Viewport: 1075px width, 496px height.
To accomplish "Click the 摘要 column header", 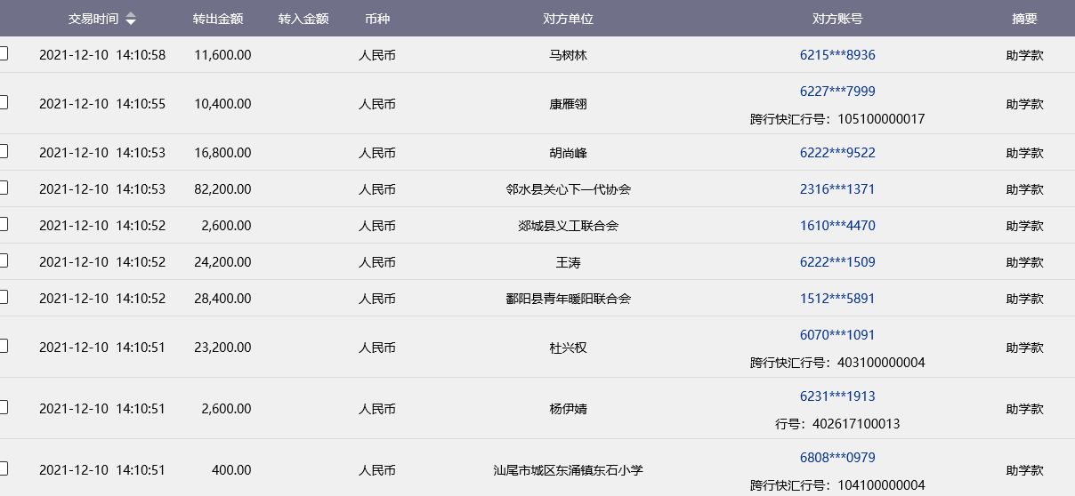I will [x=1024, y=19].
